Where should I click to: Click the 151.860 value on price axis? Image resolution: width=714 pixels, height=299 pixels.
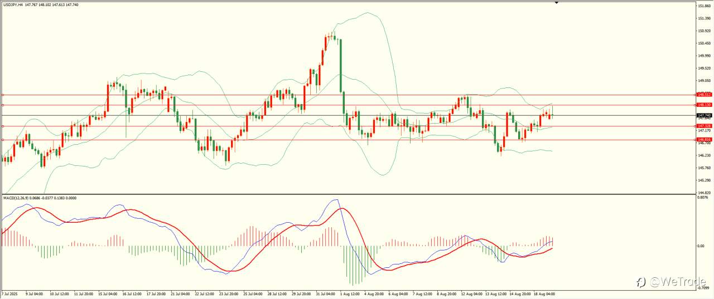(704, 6)
